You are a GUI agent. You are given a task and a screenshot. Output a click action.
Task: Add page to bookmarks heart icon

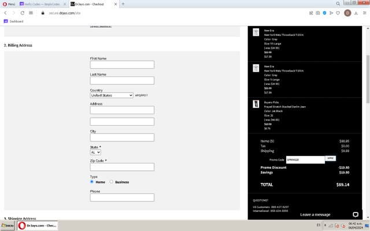coord(338,13)
